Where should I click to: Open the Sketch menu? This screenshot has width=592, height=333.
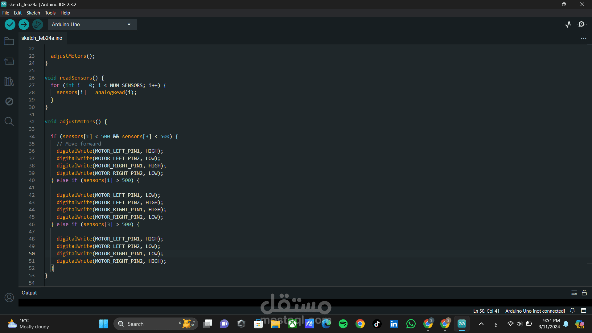33,13
